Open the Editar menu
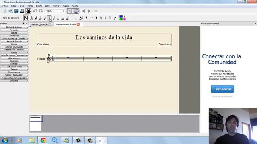Image resolution: width=257 pixels, height=144 pixels. 14,6
